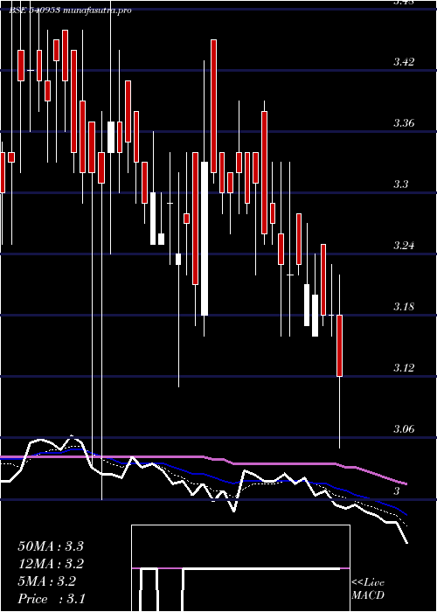The height and width of the screenshot is (612, 437).
Task: Click the last red candlestick body near 3.12
Action: 339,345
